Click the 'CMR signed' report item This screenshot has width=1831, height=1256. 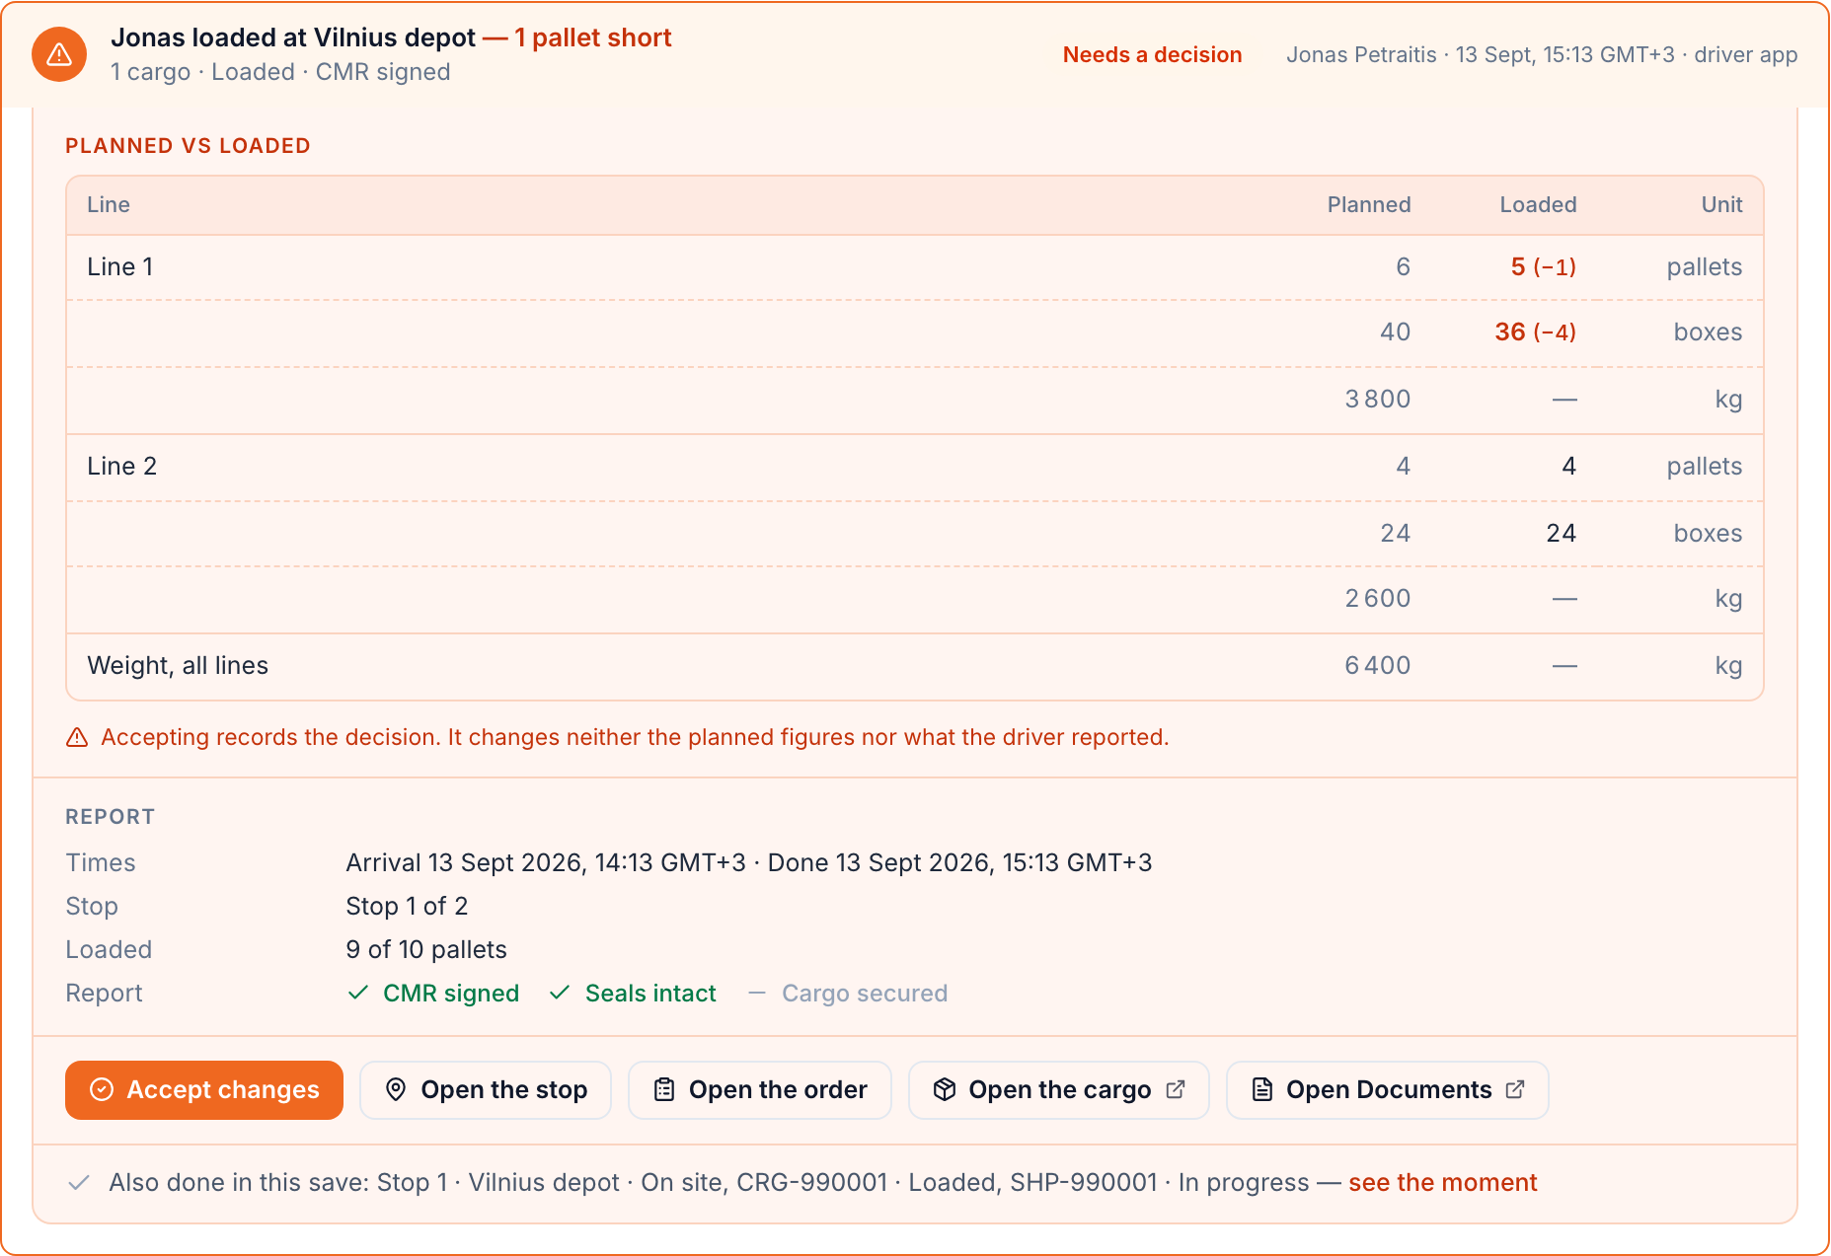451,993
